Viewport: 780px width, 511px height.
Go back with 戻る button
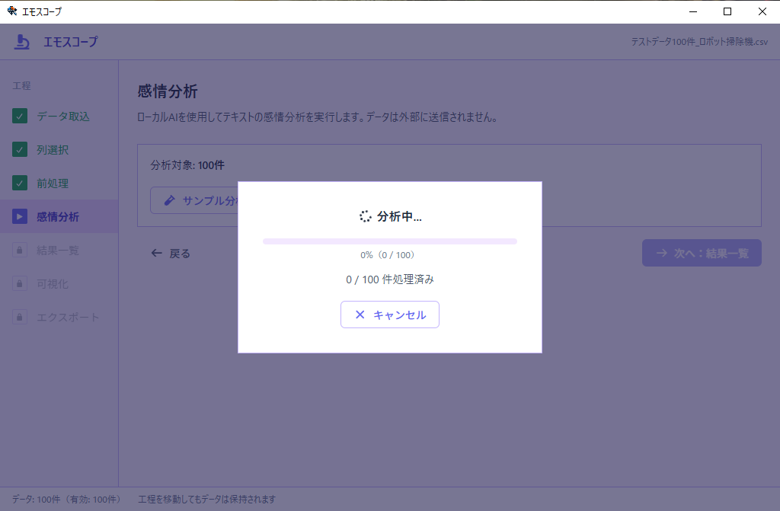click(x=171, y=254)
